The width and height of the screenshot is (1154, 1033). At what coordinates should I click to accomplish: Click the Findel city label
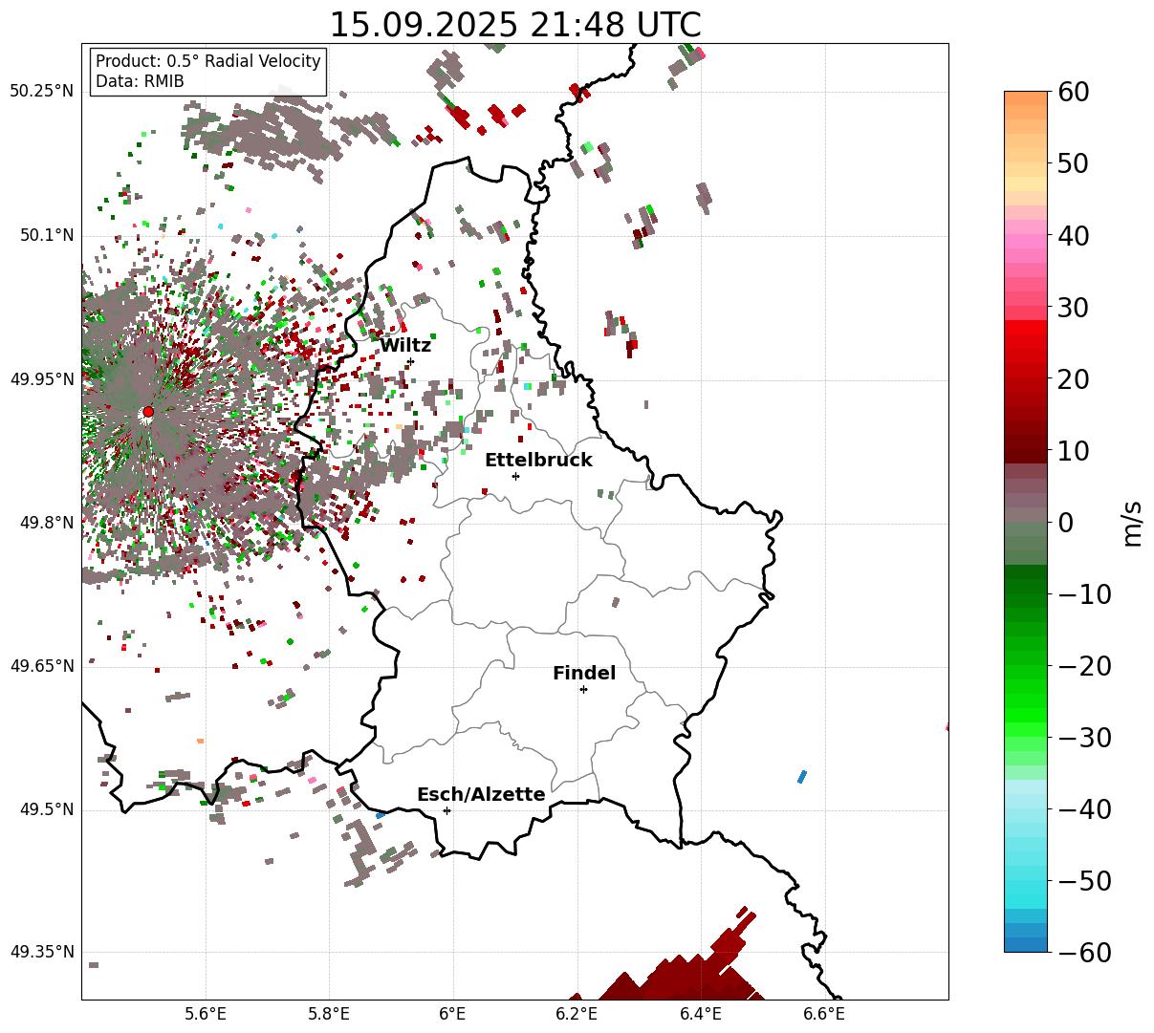[584, 674]
